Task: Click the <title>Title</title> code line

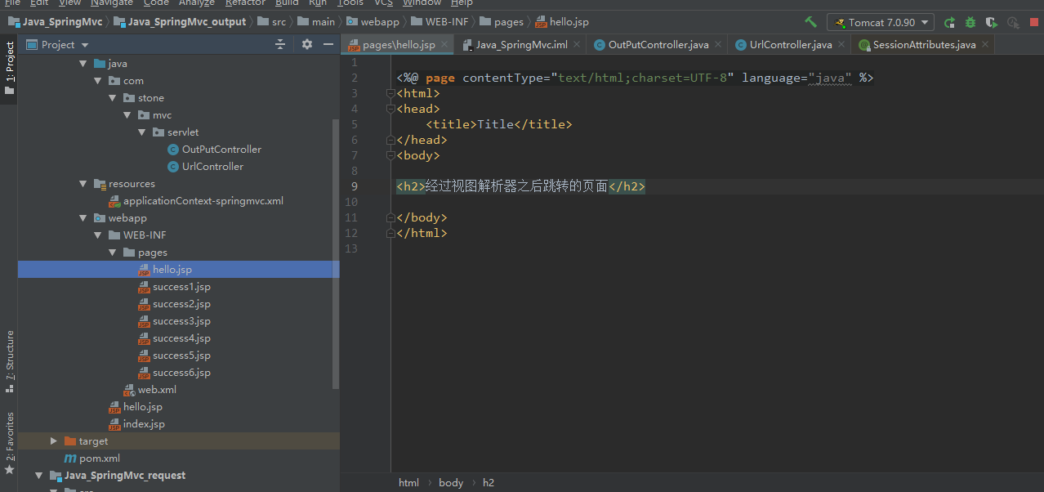Action: 499,124
